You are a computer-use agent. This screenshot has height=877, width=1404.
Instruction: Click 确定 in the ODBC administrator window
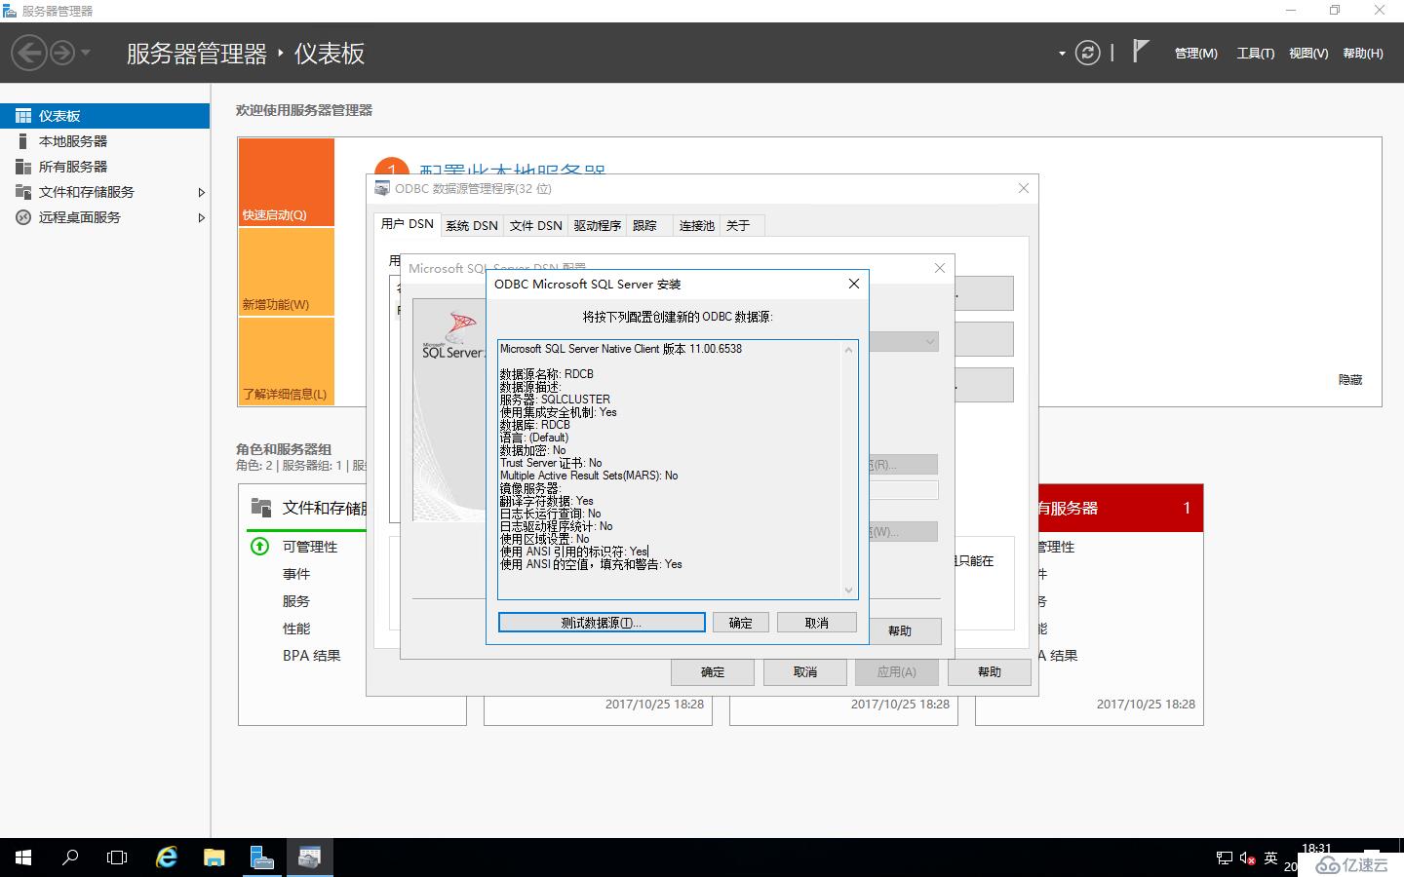pyautogui.click(x=713, y=672)
